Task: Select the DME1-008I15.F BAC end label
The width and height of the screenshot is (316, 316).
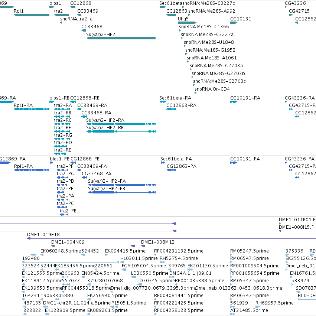Action: coord(296,227)
